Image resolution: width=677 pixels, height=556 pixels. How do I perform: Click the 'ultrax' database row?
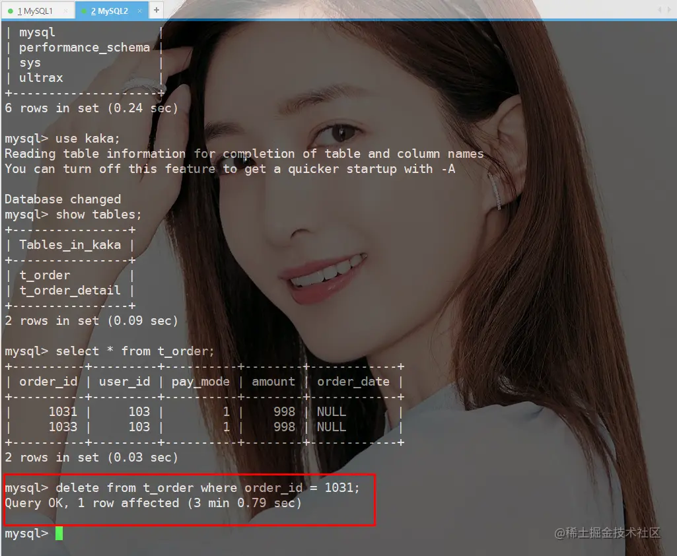(41, 78)
